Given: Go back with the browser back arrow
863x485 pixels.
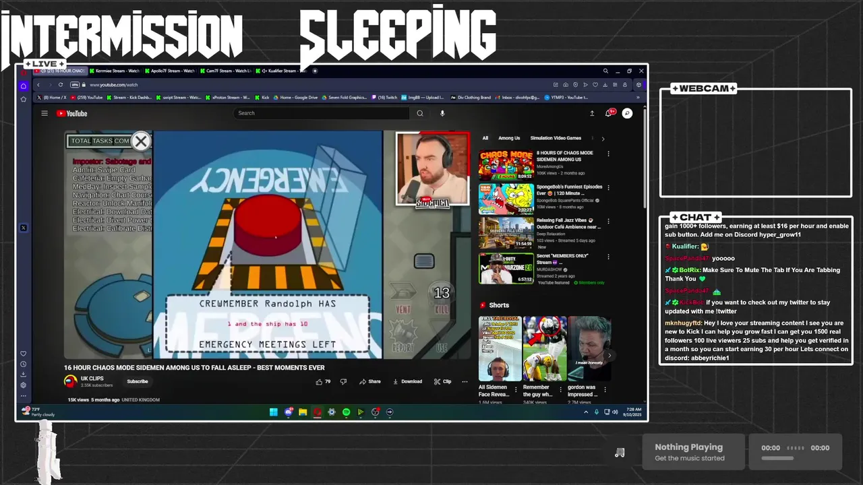Looking at the screenshot, I should pyautogui.click(x=38, y=85).
